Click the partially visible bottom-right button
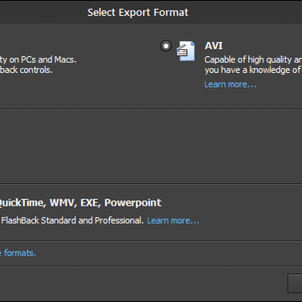The image size is (302, 302). 295,284
